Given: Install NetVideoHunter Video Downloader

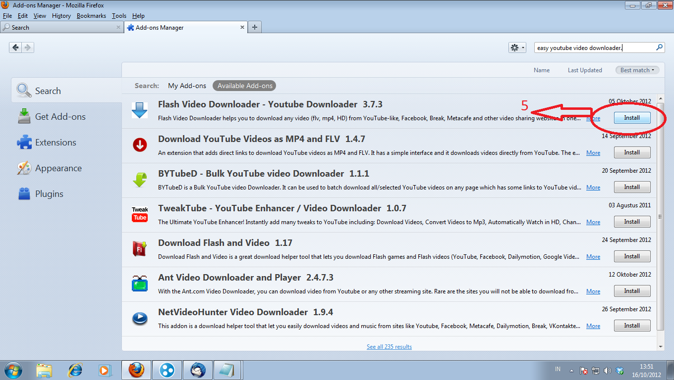Looking at the screenshot, I should click(632, 326).
